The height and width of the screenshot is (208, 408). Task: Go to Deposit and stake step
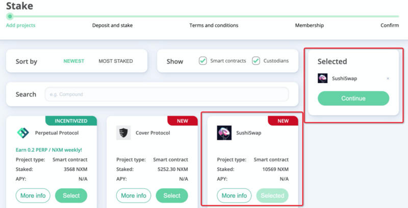click(112, 25)
